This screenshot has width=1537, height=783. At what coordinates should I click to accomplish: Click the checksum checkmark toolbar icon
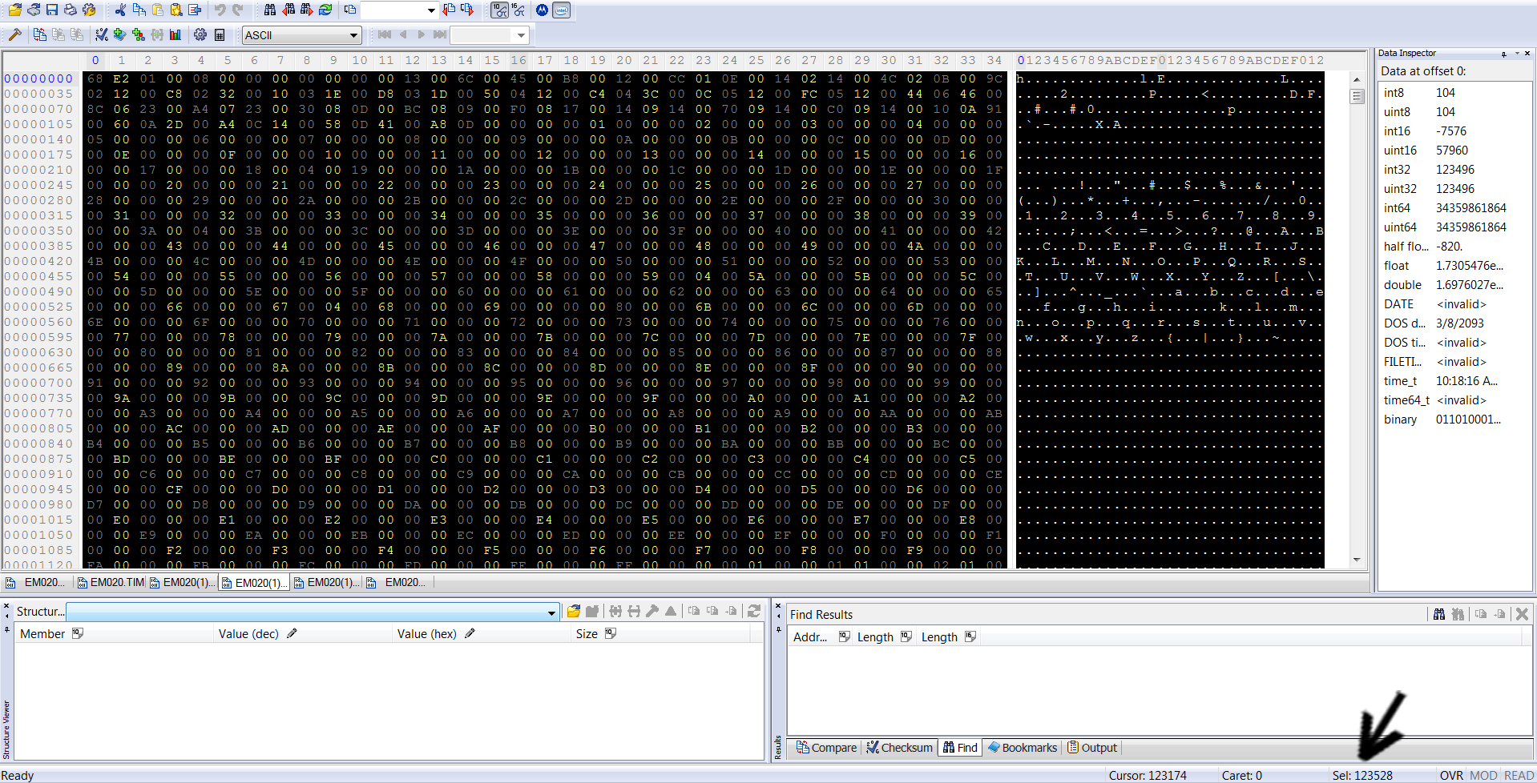click(x=102, y=34)
